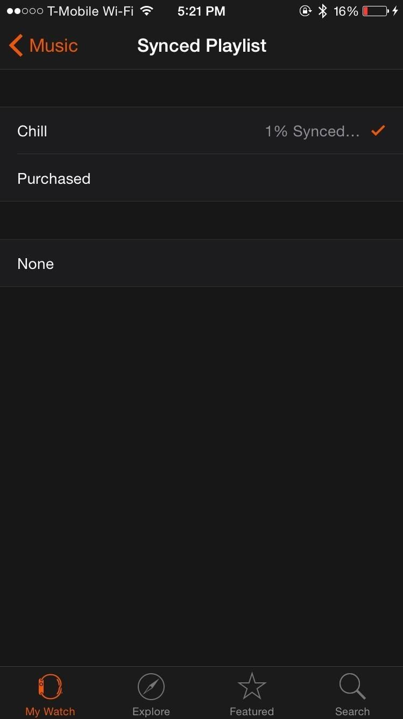Tap the battery indicator icon
Viewport: 403px width, 719px height.
click(x=375, y=11)
